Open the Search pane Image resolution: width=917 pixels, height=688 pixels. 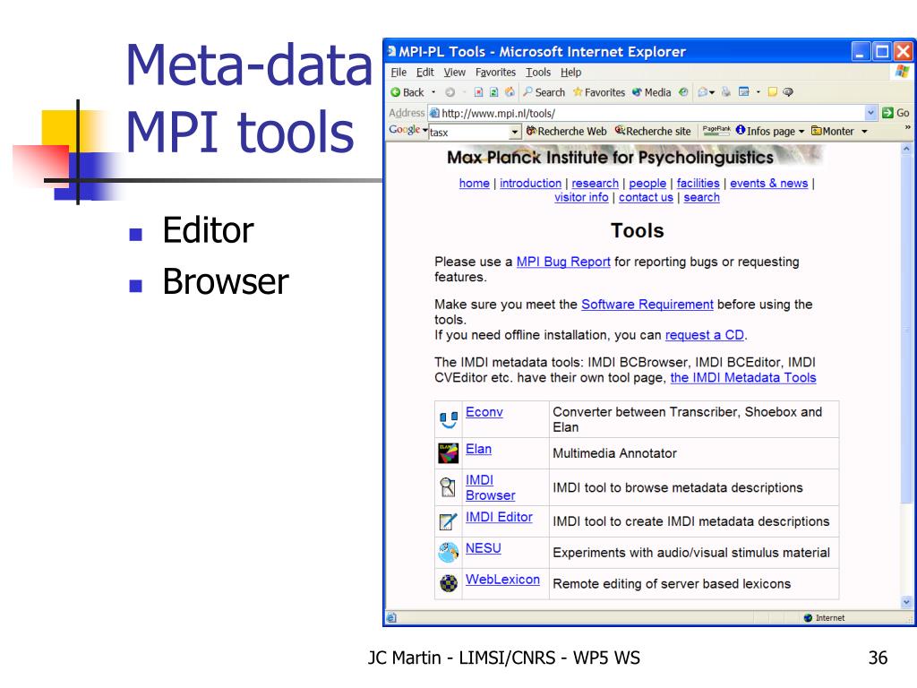544,92
